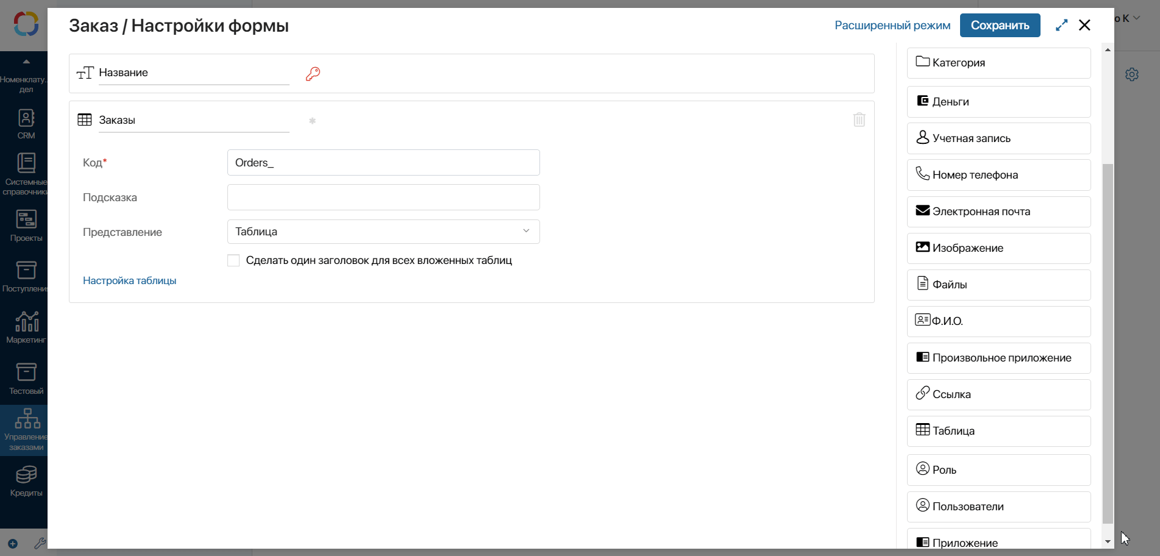Open Номенклатура дел sidebar section

(23, 84)
